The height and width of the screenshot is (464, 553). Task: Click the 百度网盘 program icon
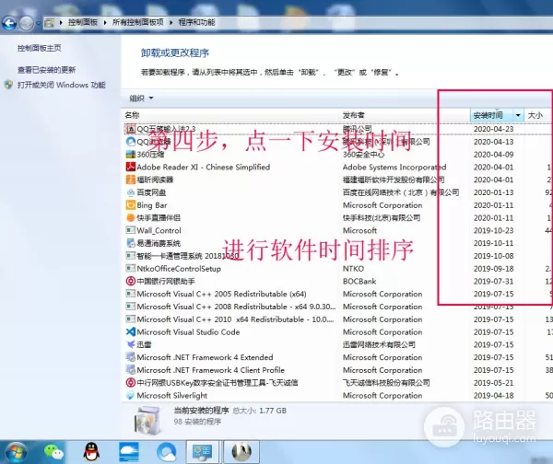[x=131, y=192]
